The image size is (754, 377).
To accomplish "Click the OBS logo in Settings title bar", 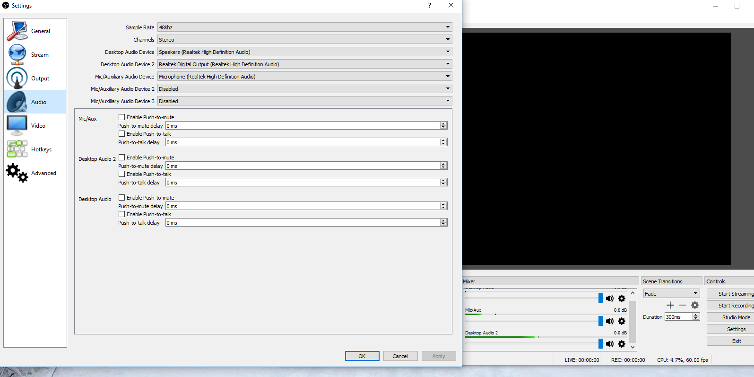I will [6, 5].
